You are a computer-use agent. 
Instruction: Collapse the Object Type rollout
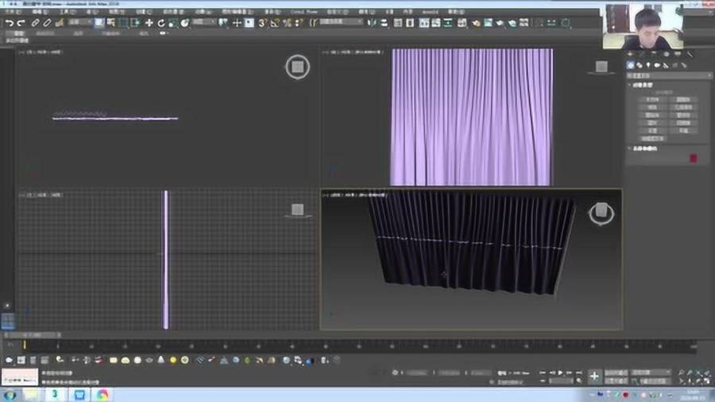click(x=642, y=85)
